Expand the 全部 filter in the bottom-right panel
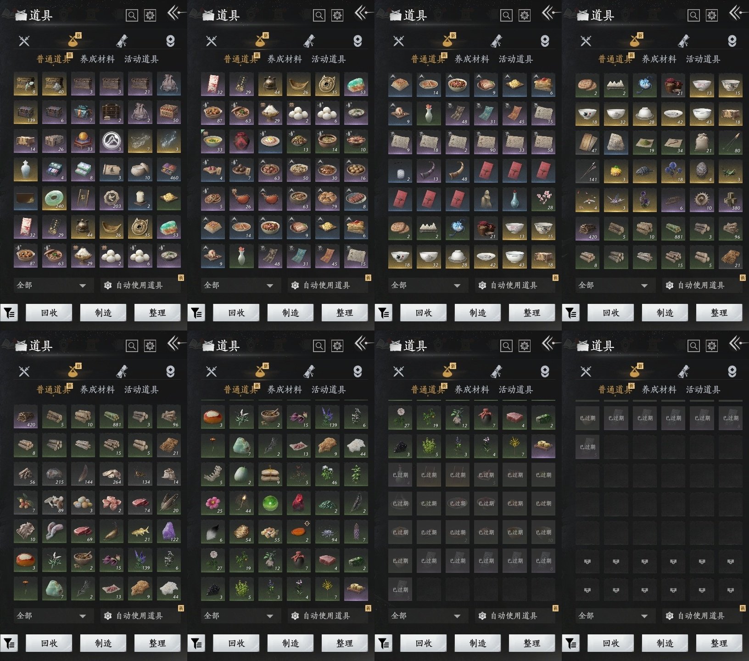 pyautogui.click(x=613, y=616)
